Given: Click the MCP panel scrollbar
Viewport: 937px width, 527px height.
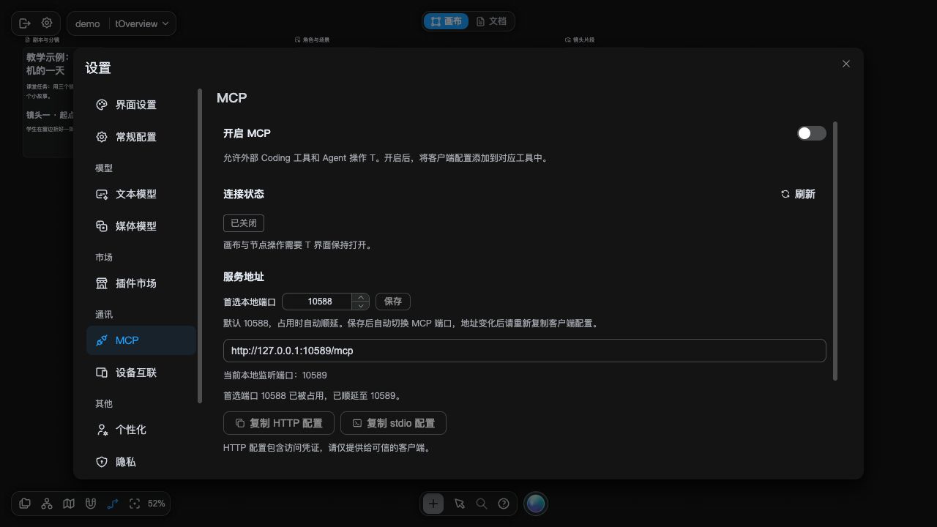Looking at the screenshot, I should (835, 251).
